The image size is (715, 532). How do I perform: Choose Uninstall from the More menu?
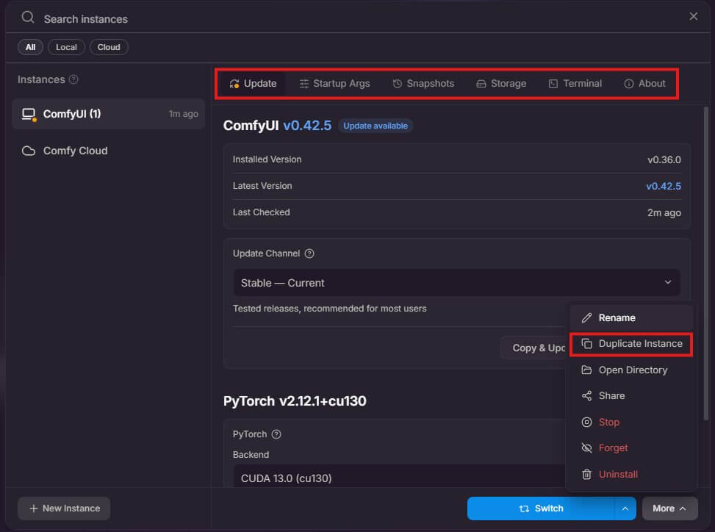coord(631,474)
